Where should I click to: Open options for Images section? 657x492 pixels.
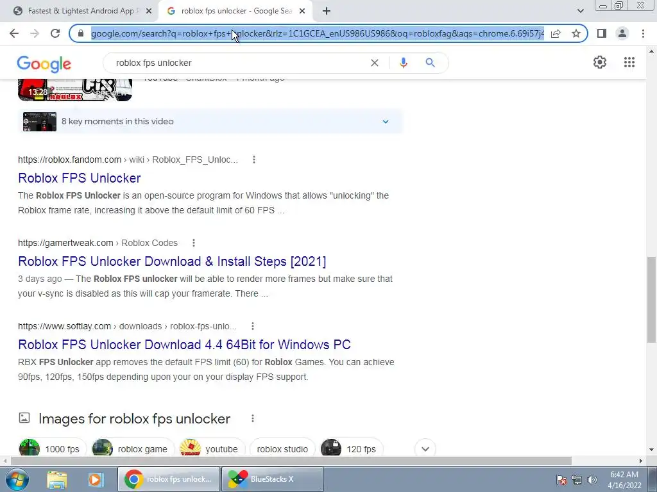(x=253, y=418)
